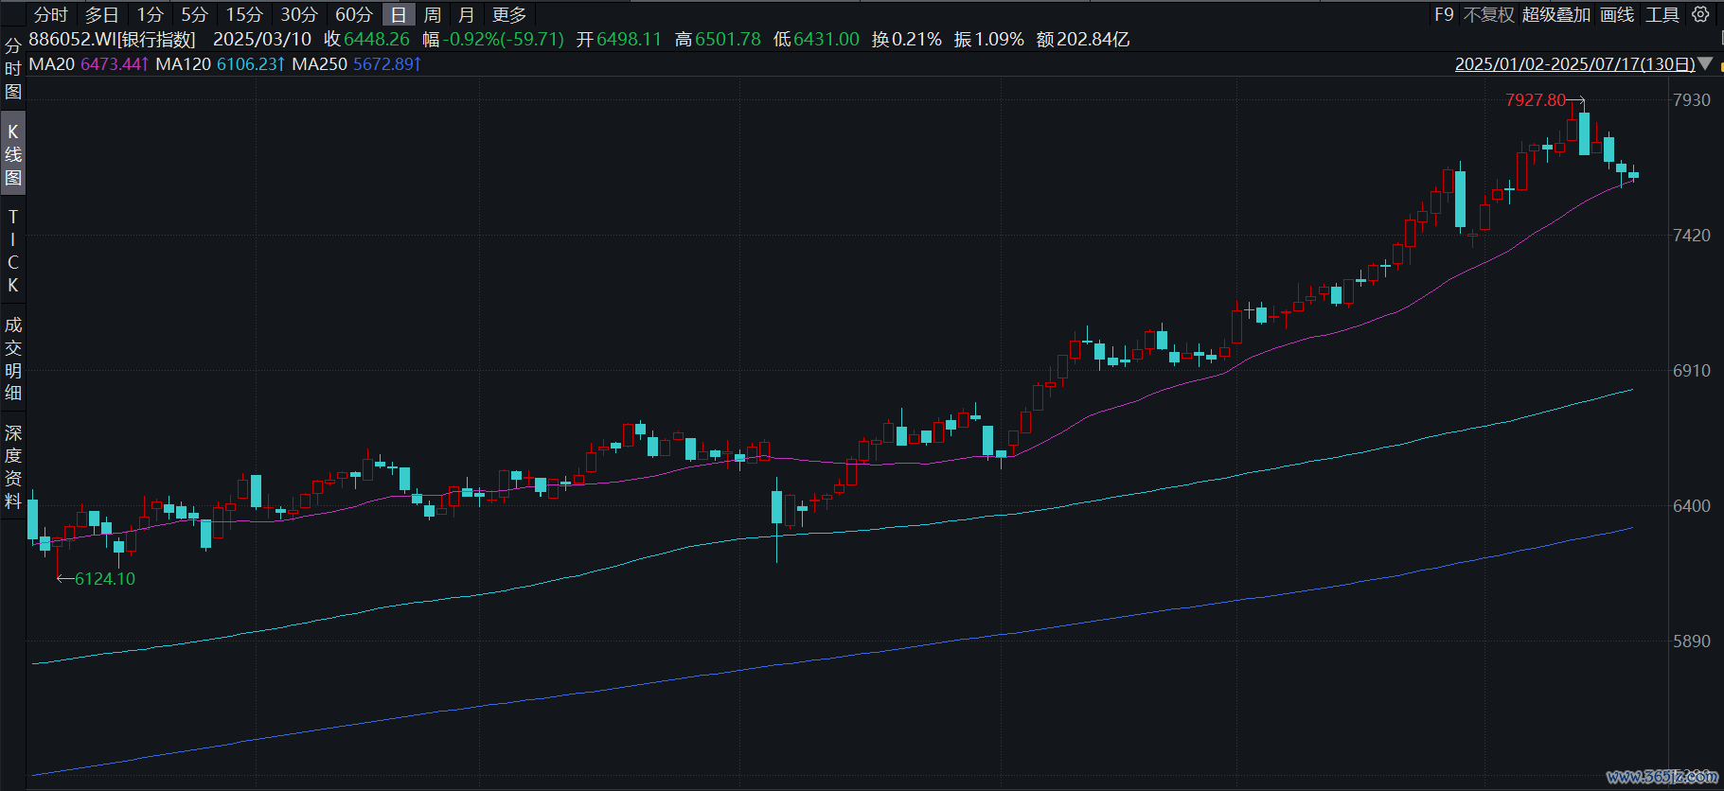
Task: Click the low price marker 6124.10
Action: point(105,578)
